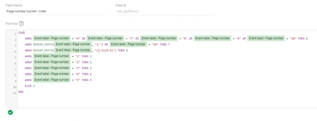Click the "[2-9][0-9]" regex pattern

[105, 50]
